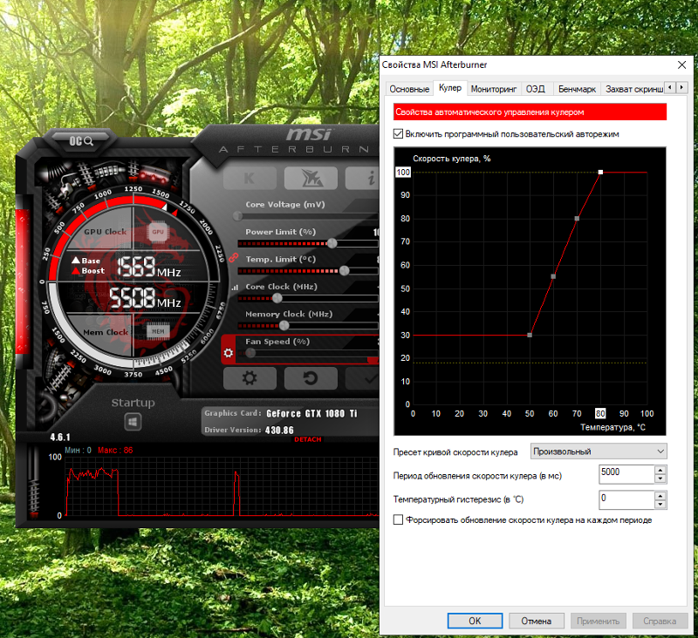
Task: Switch to the Основные tab
Action: point(409,89)
